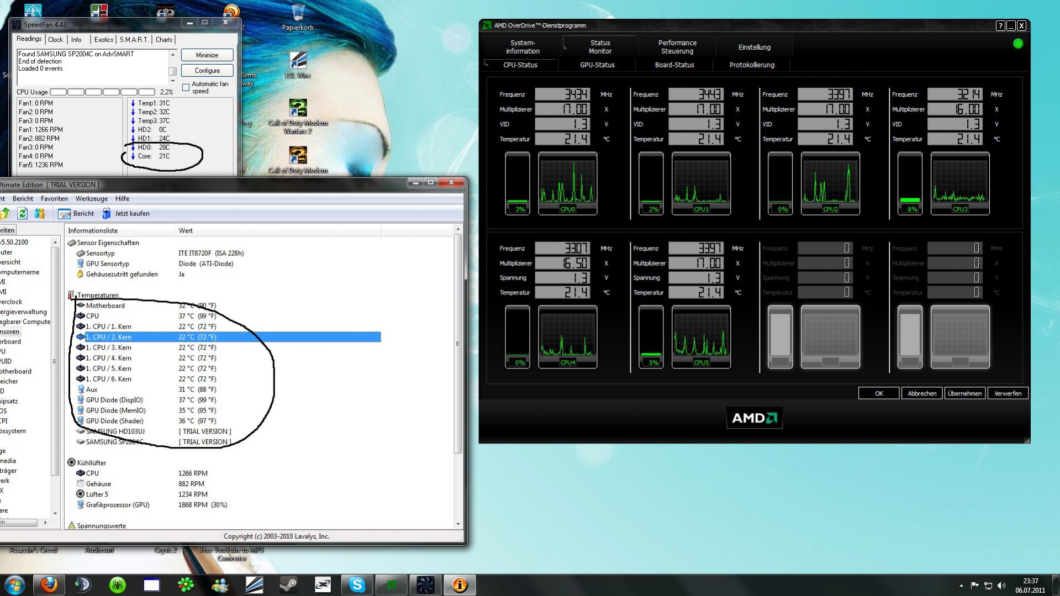
Task: Click the SpeedFan fan icon in the taskbar
Action: (x=425, y=584)
